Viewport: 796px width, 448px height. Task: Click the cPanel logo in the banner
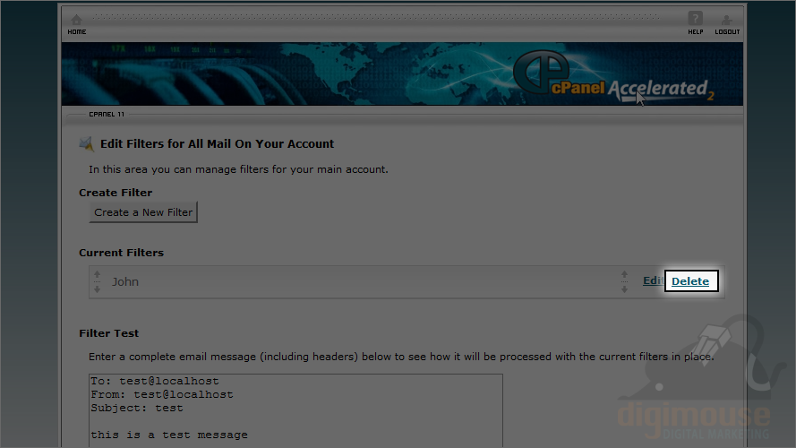tap(541, 71)
